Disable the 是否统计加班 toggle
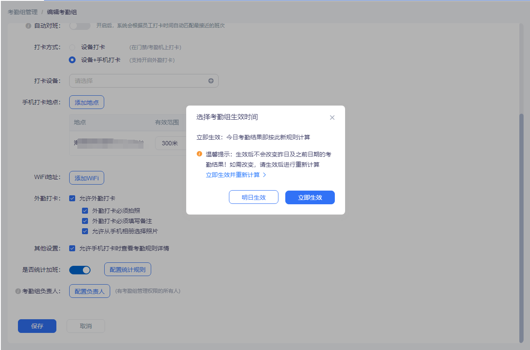The image size is (530, 350). click(79, 270)
